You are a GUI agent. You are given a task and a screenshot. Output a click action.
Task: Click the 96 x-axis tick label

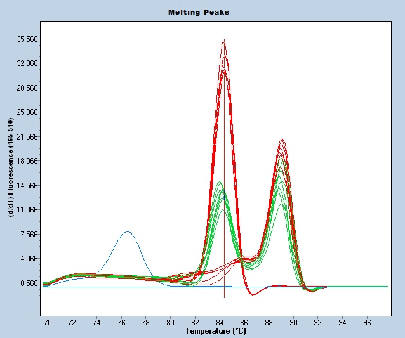368,323
